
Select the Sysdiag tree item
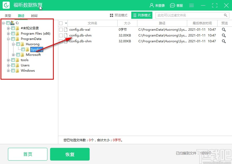point(37,49)
